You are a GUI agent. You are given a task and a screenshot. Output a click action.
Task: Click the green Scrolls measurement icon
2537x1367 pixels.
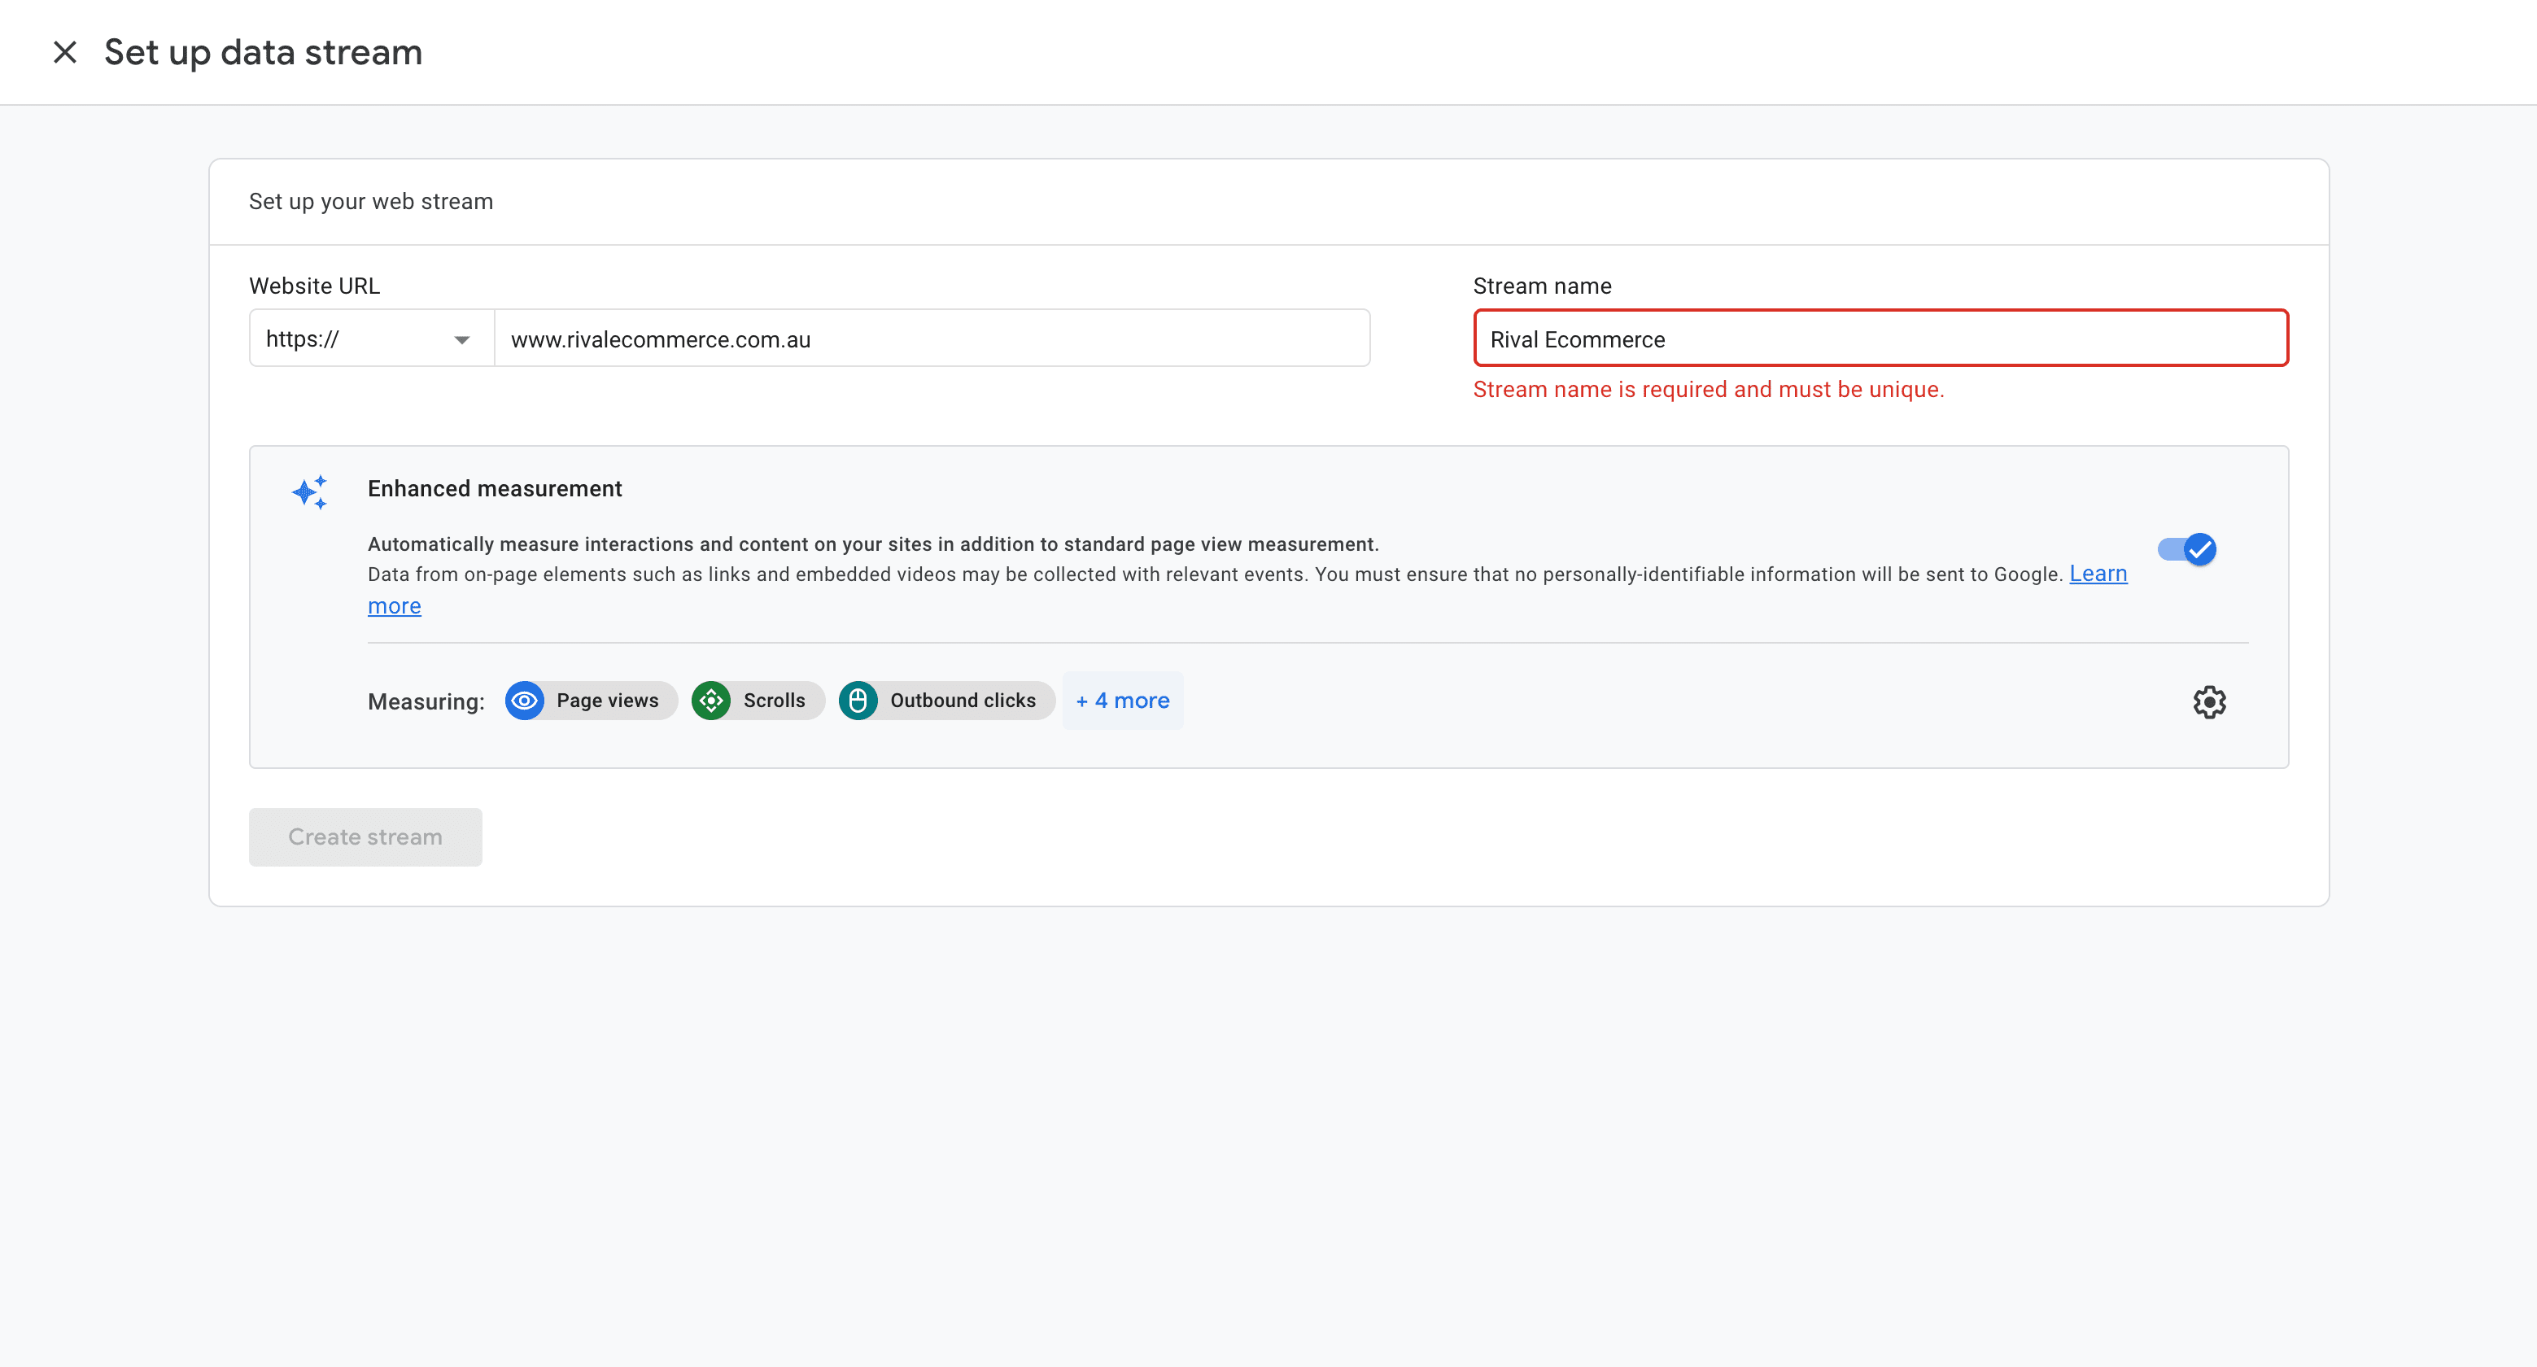(x=711, y=701)
